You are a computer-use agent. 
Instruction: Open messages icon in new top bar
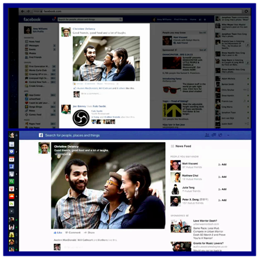[x=214, y=135]
